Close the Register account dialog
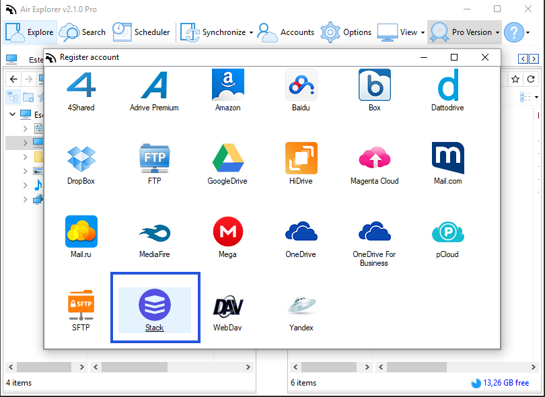The image size is (545, 397). (x=485, y=57)
